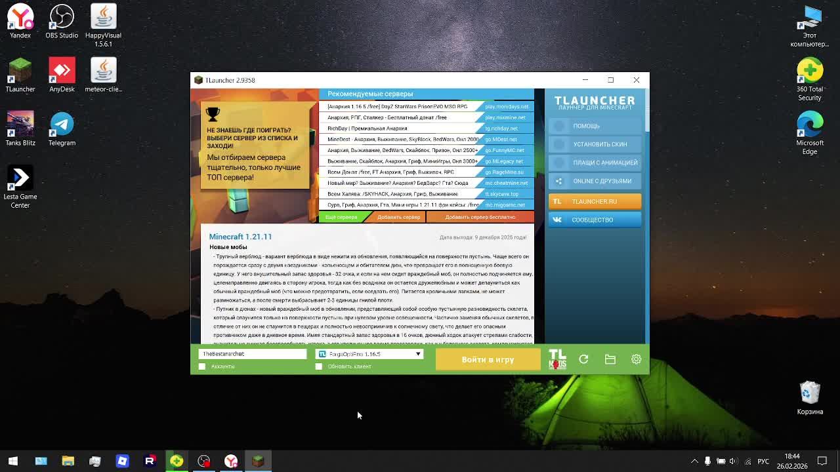This screenshot has height=472, width=840.
Task: Open the Помощь sidebar item
Action: 595,126
